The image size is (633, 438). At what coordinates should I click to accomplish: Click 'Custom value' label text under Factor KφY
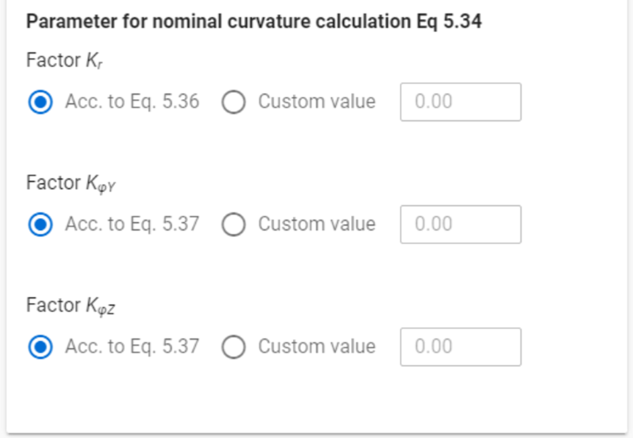click(317, 224)
